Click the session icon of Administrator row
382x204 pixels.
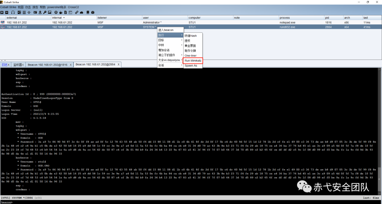[x=3, y=22]
